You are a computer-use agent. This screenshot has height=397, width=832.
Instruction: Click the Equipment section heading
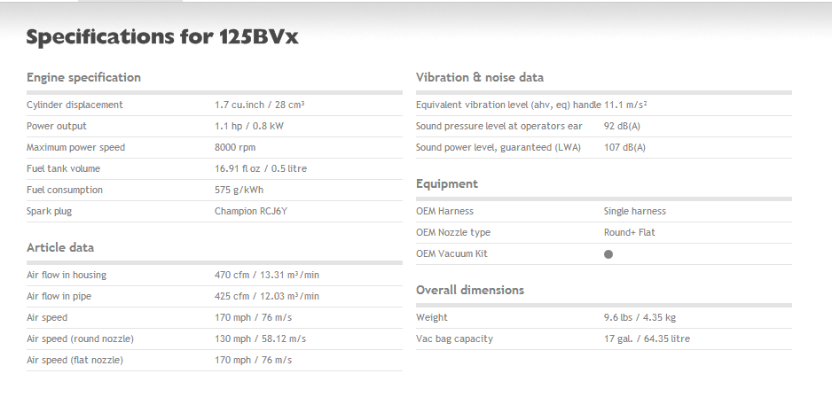click(x=447, y=183)
